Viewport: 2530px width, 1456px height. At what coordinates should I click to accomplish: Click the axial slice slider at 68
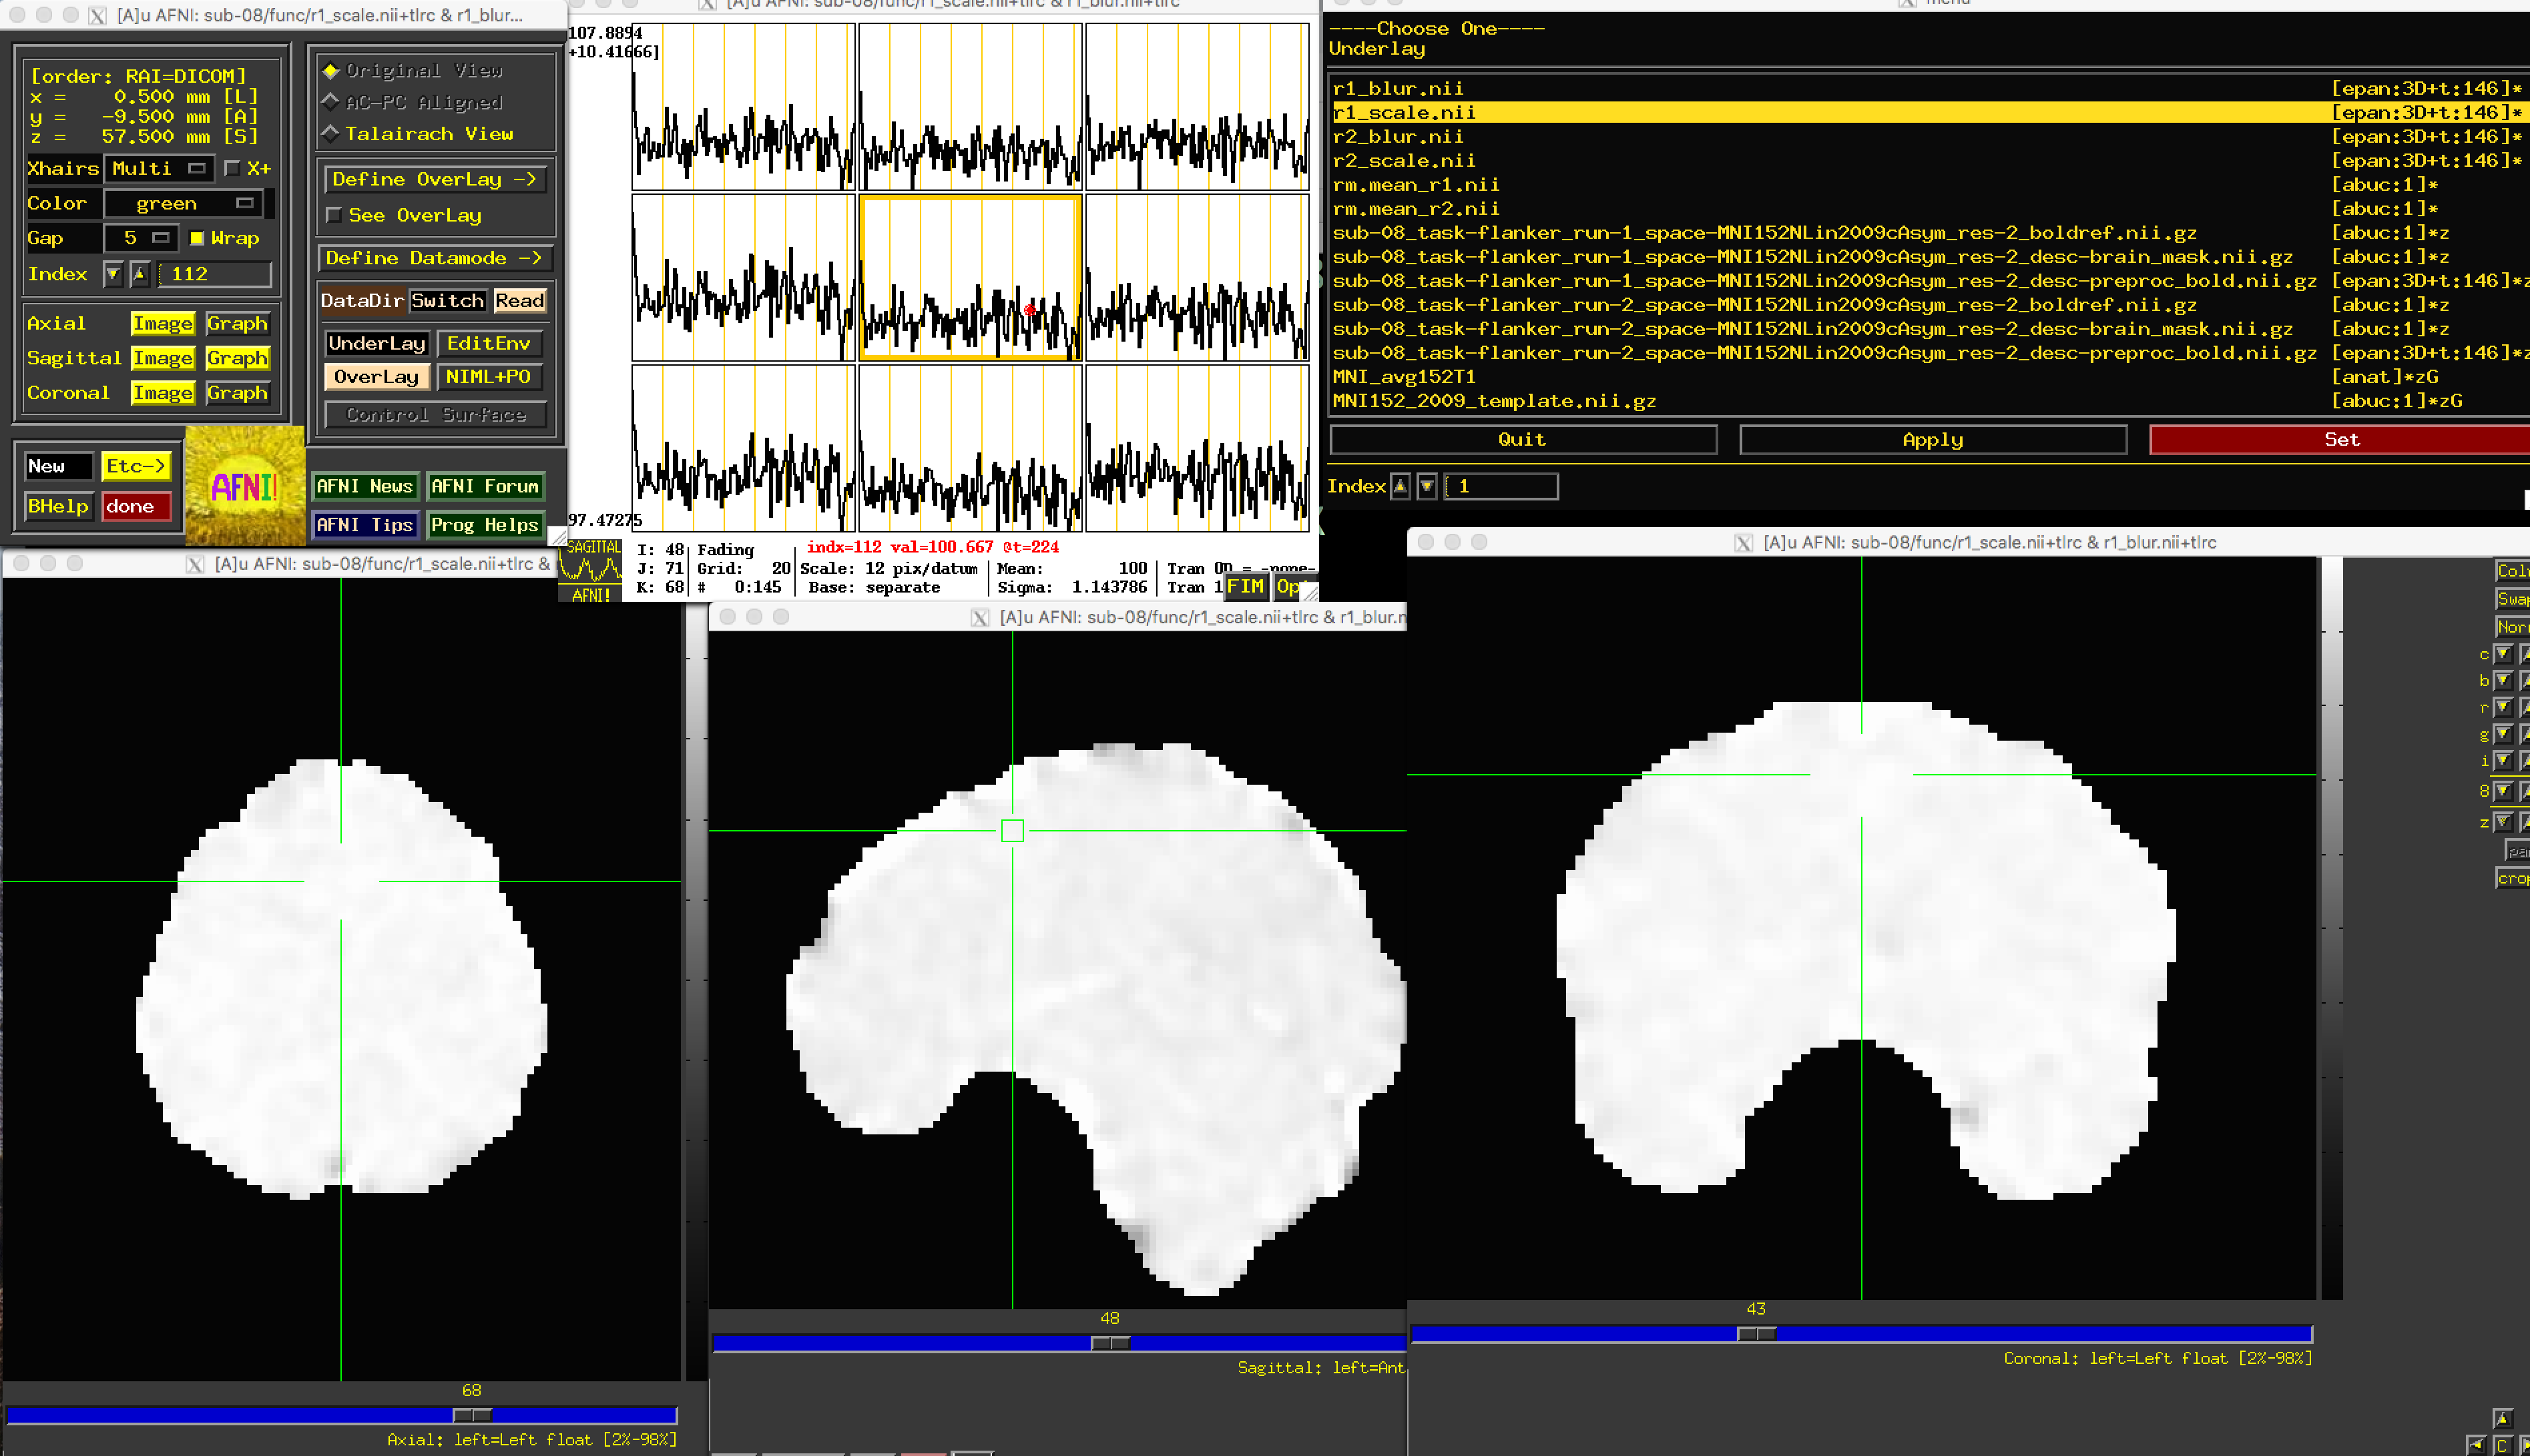471,1415
